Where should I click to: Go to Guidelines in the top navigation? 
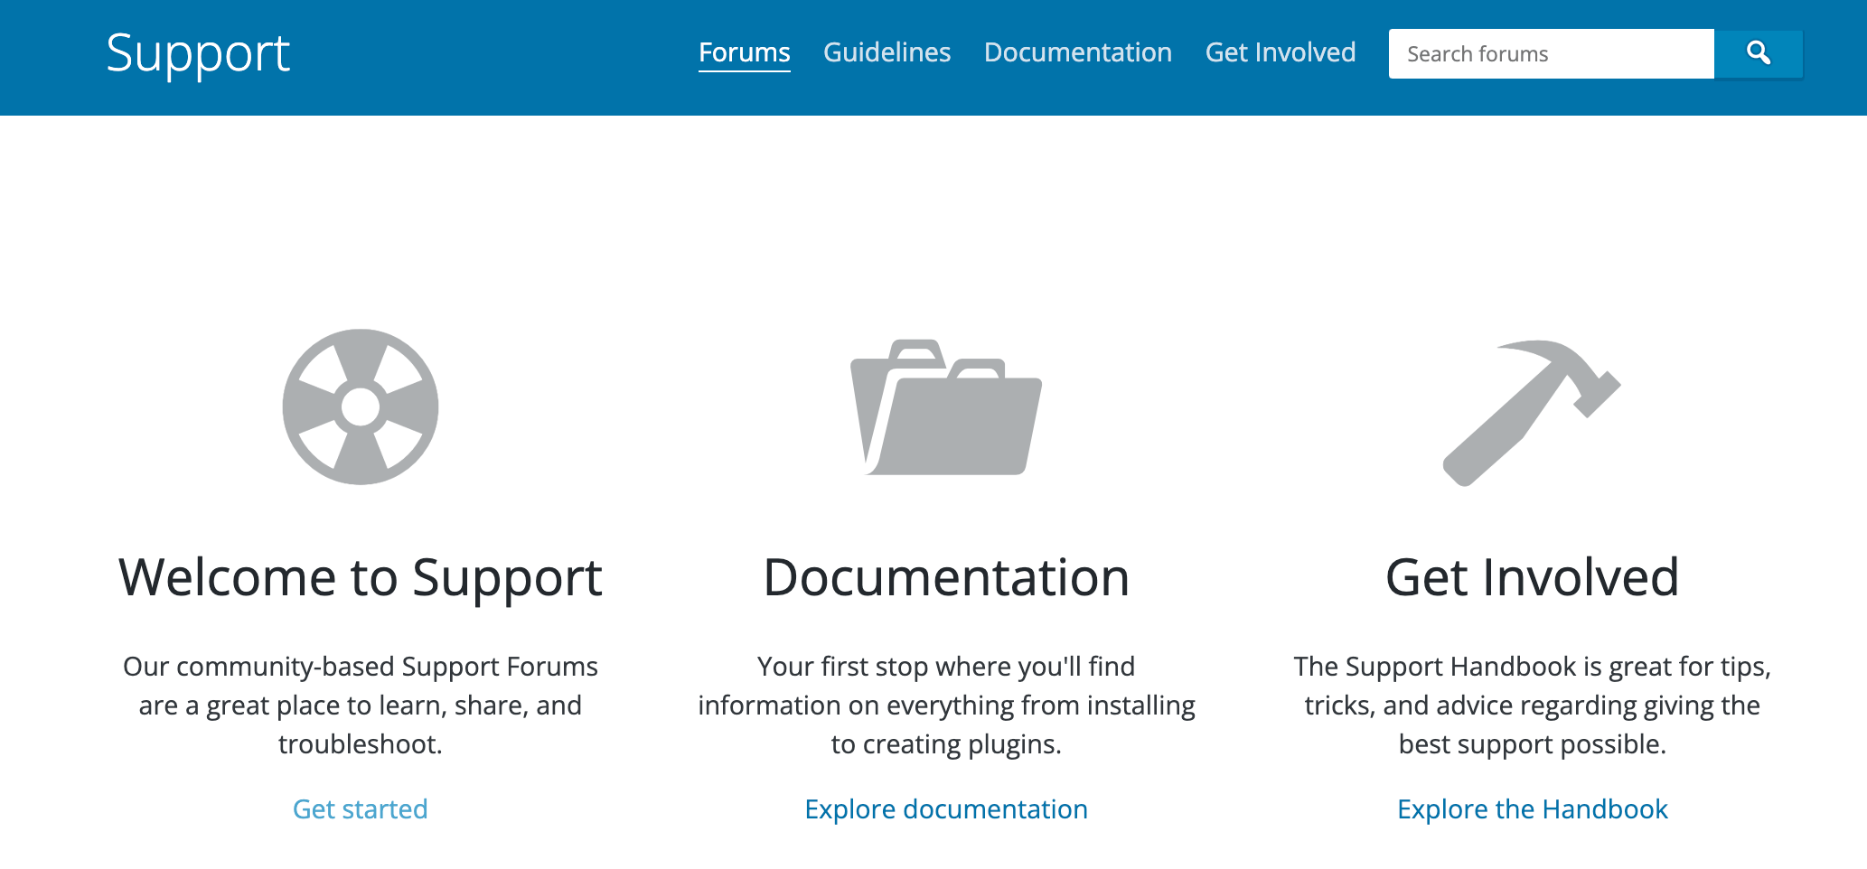coord(887,52)
